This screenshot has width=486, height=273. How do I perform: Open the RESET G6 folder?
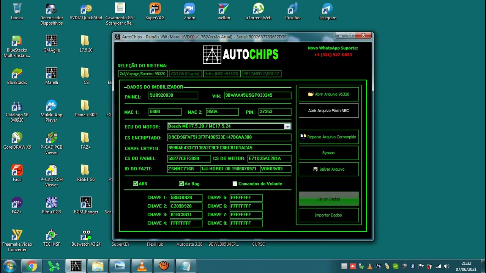click(x=86, y=173)
